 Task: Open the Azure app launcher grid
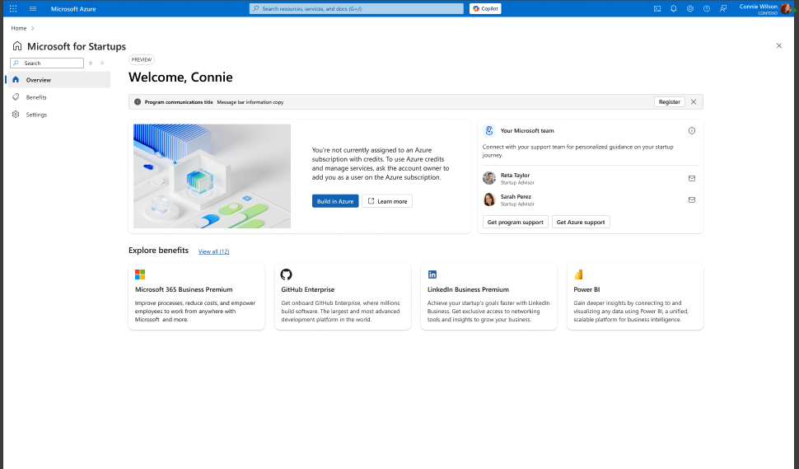click(x=13, y=9)
